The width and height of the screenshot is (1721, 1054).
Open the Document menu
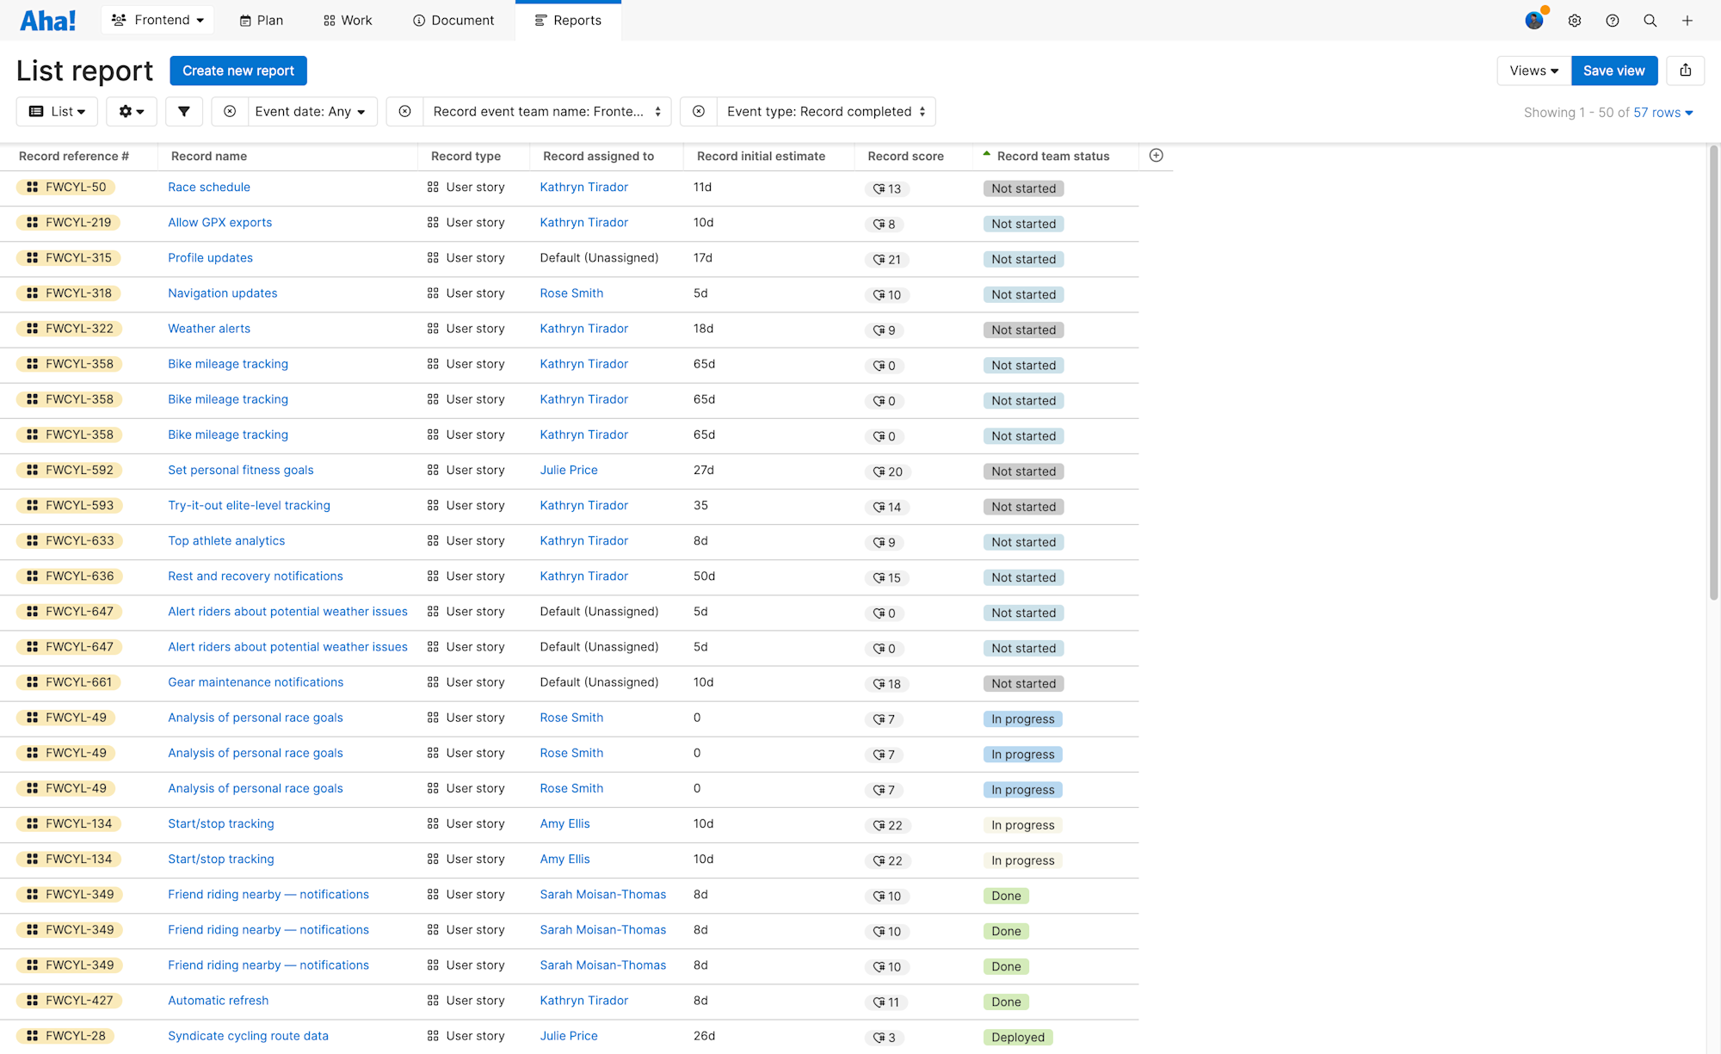click(x=453, y=20)
